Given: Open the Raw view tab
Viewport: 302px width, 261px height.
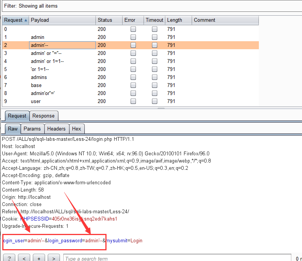Looking at the screenshot, I should 13,129.
